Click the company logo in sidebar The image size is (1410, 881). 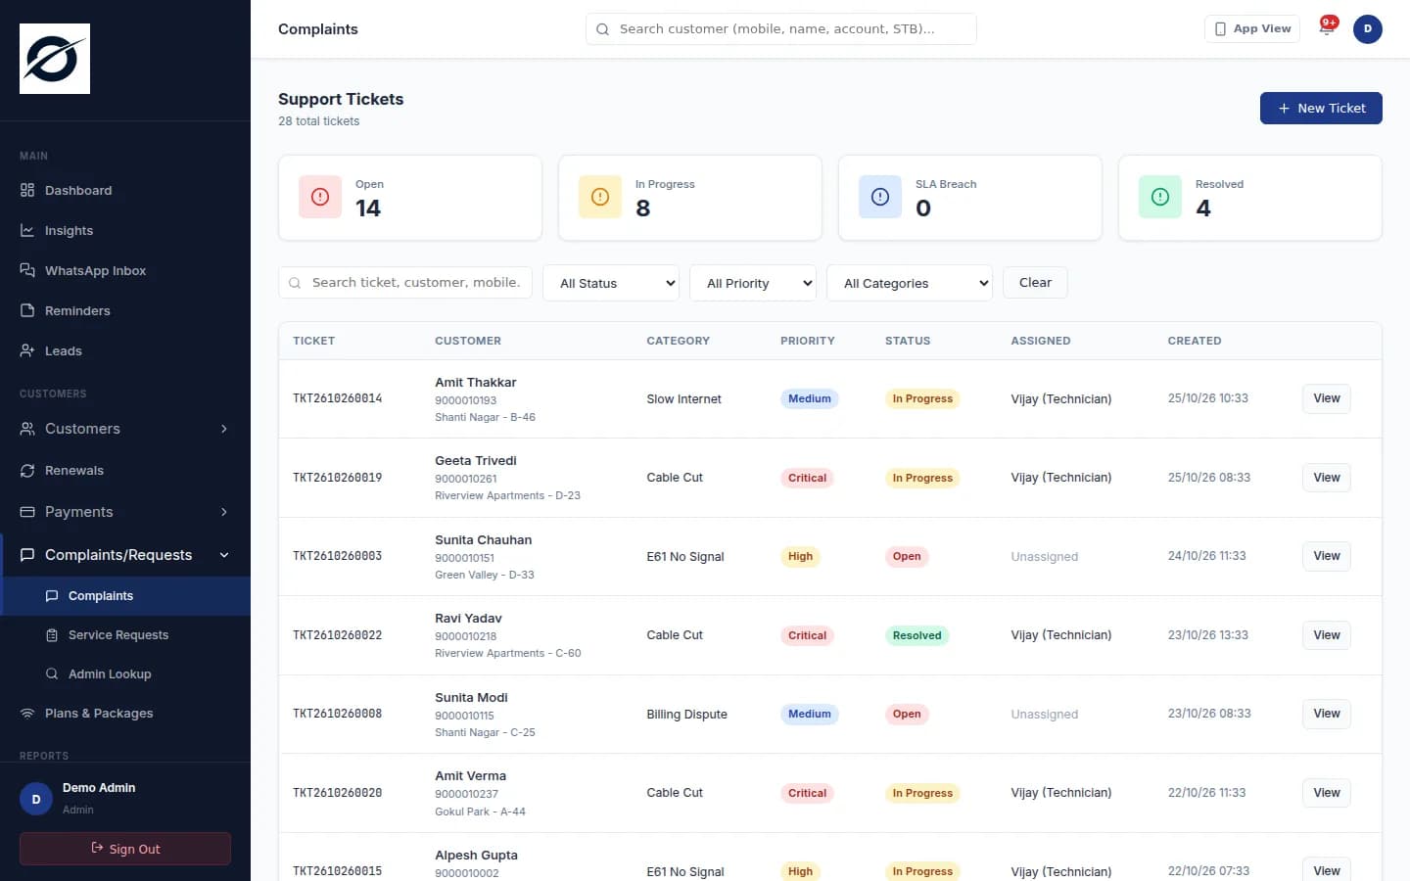point(55,59)
